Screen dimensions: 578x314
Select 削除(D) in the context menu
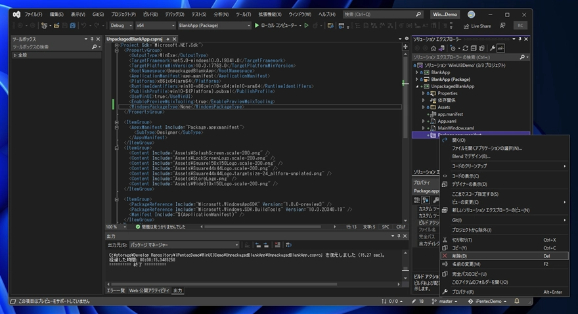point(504,256)
